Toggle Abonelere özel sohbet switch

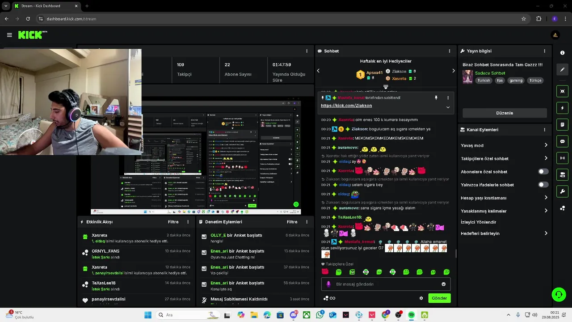tap(543, 172)
